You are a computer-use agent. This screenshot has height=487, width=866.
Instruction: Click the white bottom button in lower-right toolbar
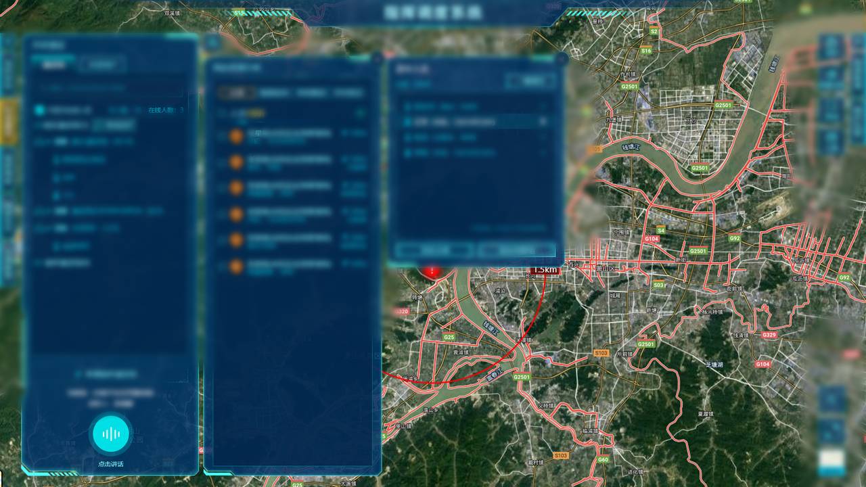831,463
